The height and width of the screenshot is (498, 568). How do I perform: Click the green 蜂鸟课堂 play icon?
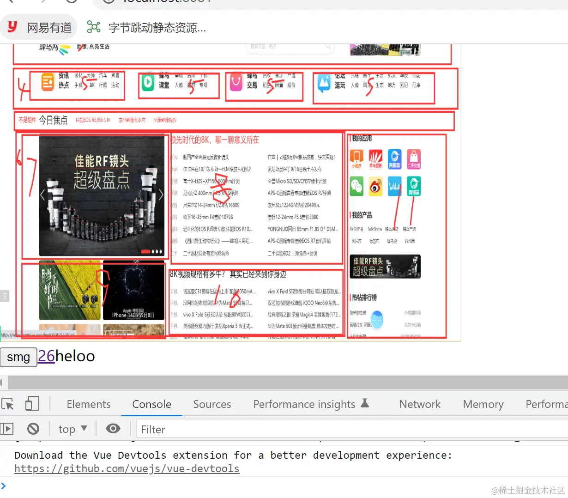[148, 82]
